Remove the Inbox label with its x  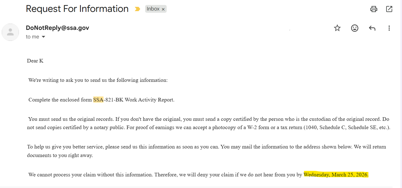163,9
